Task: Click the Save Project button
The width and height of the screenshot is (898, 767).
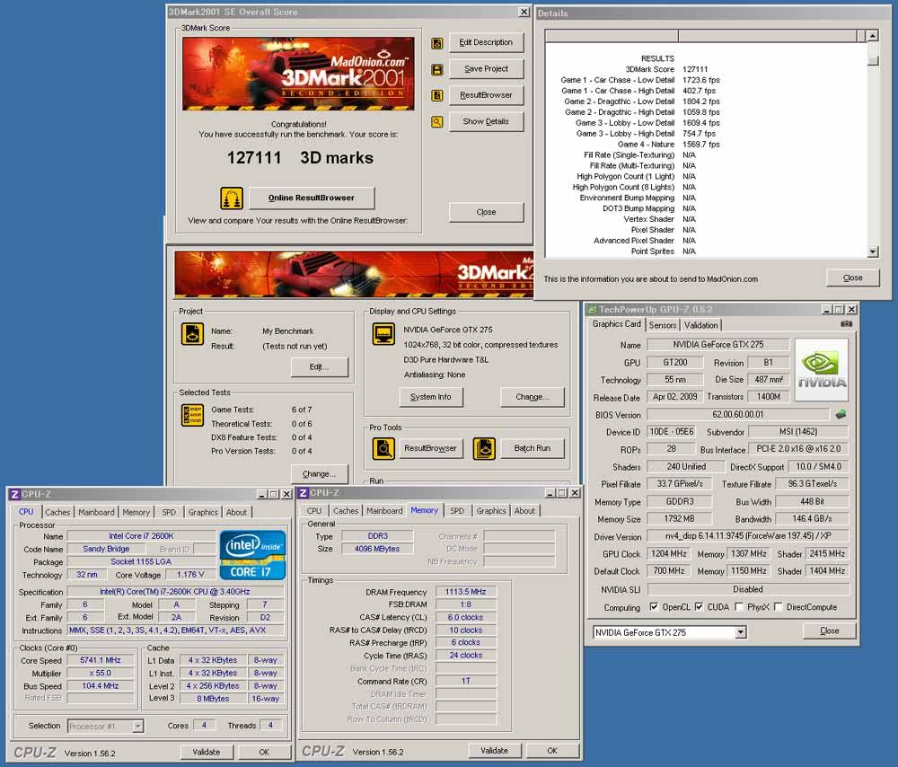Action: 486,69
